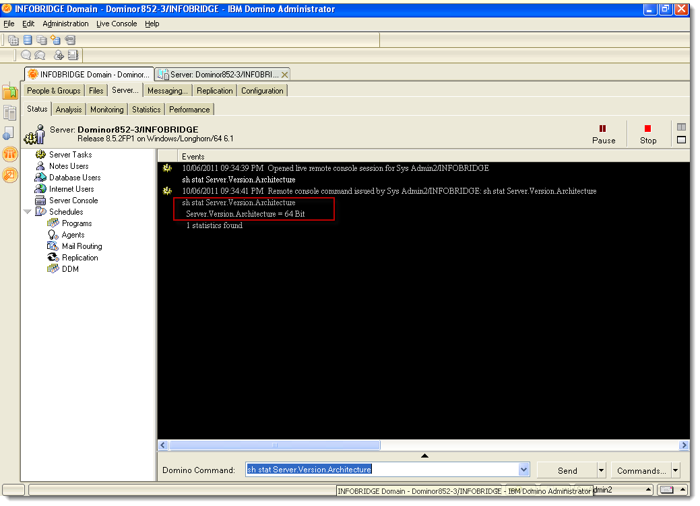The height and width of the screenshot is (506, 700).
Task: Pause the live console
Action: click(604, 134)
